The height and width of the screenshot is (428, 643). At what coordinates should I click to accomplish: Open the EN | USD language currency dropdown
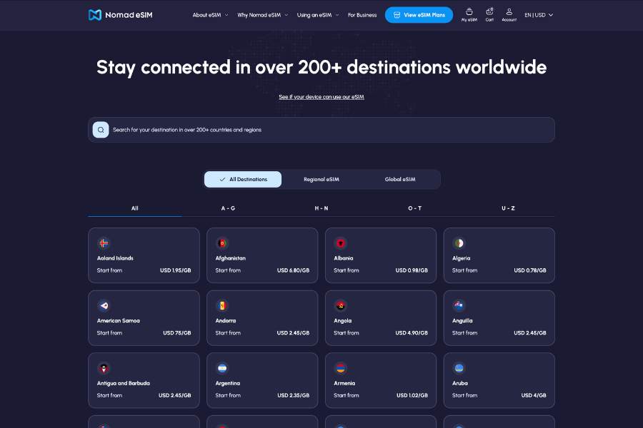click(x=539, y=15)
